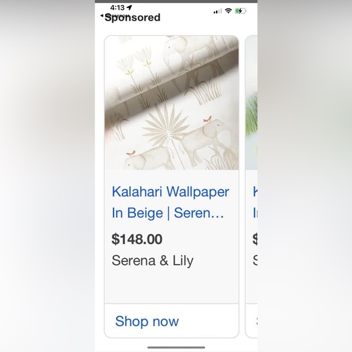Tap the second card's Shop now area
Image resolution: width=352 pixels, height=352 pixels.
tap(252, 321)
